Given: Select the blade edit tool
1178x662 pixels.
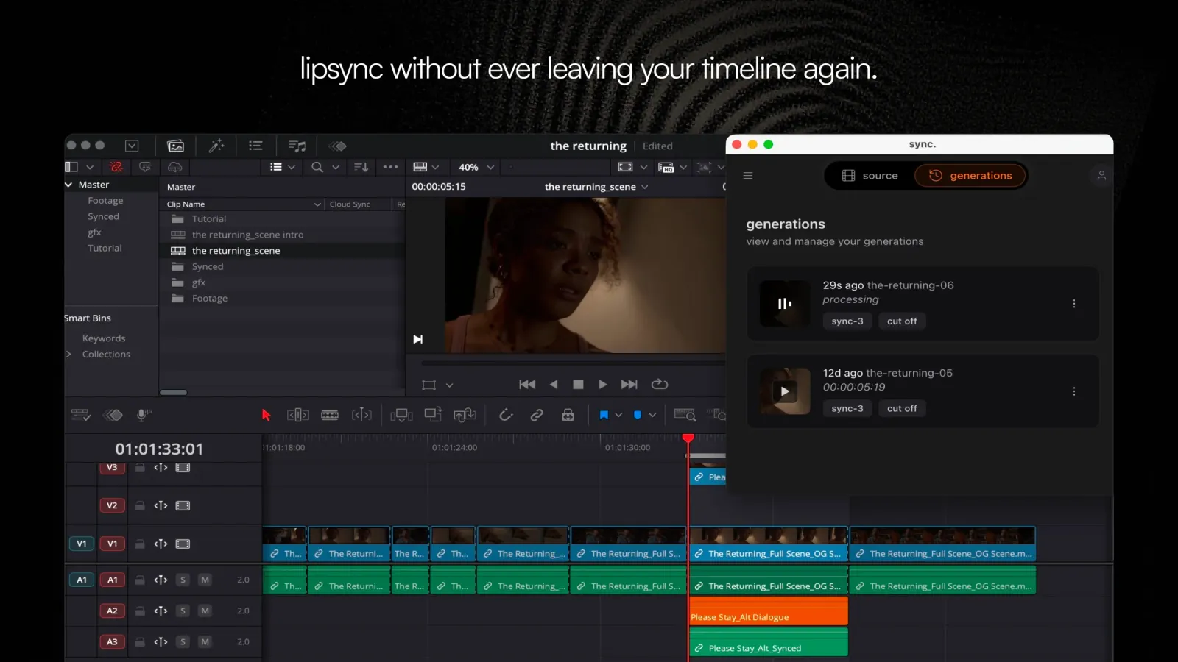Looking at the screenshot, I should click(330, 415).
